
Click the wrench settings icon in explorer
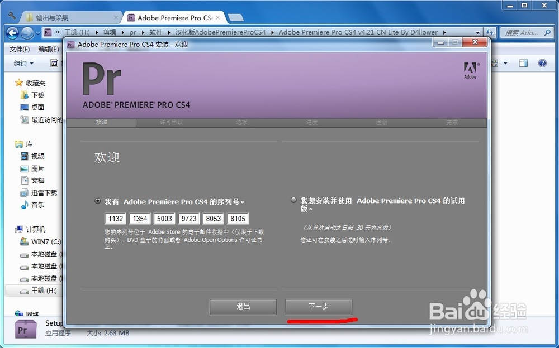12,15
